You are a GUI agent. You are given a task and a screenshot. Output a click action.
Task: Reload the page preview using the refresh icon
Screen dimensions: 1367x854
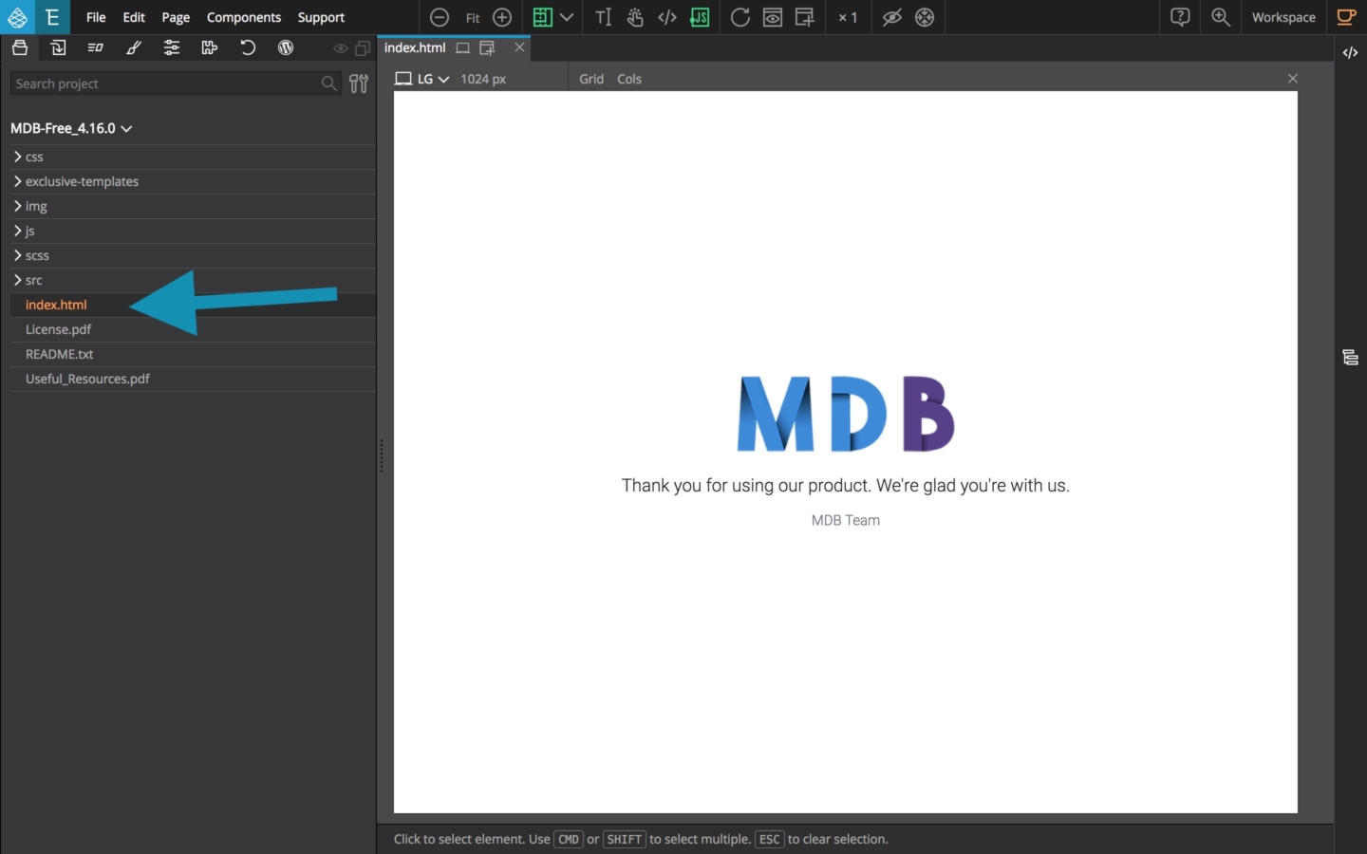click(740, 17)
